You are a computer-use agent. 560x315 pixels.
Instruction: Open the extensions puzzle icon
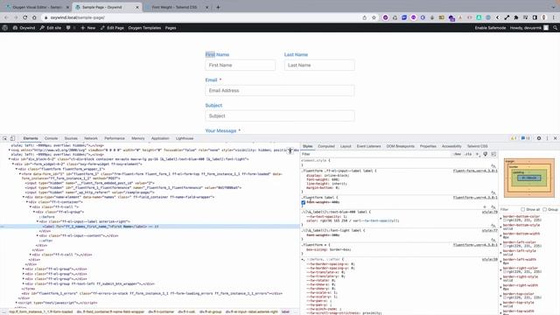516,17
